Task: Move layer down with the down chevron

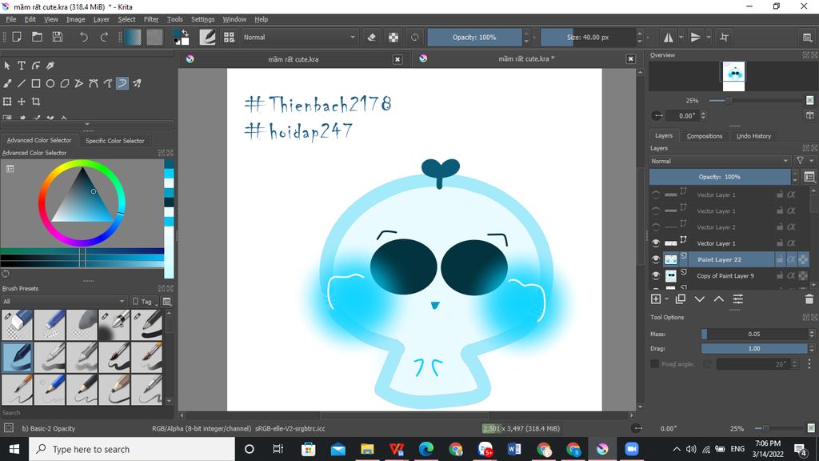Action: 699,299
